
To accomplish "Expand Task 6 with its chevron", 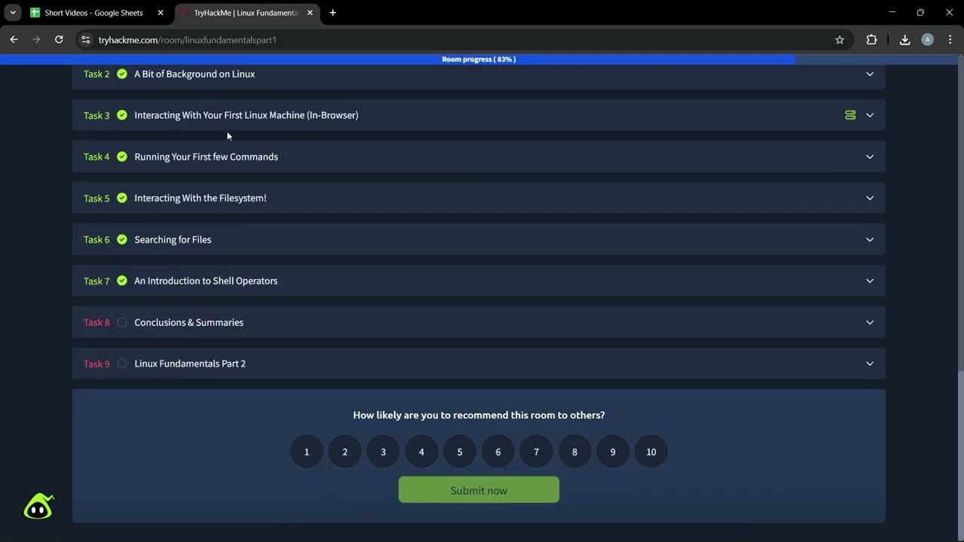I will coord(870,239).
